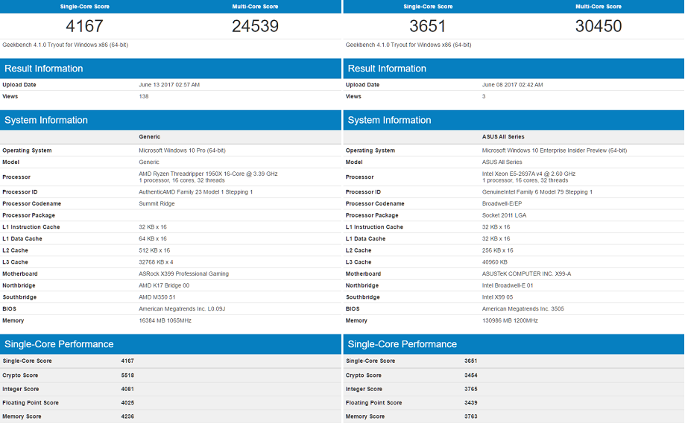Image resolution: width=685 pixels, height=447 pixels.
Task: Click the ASUS All Series column header
Action: tap(503, 136)
